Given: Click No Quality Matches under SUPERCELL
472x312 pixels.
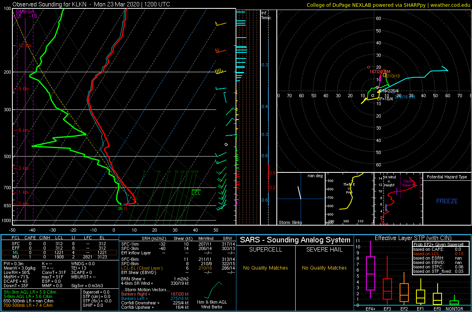Looking at the screenshot, I should click(x=266, y=268).
